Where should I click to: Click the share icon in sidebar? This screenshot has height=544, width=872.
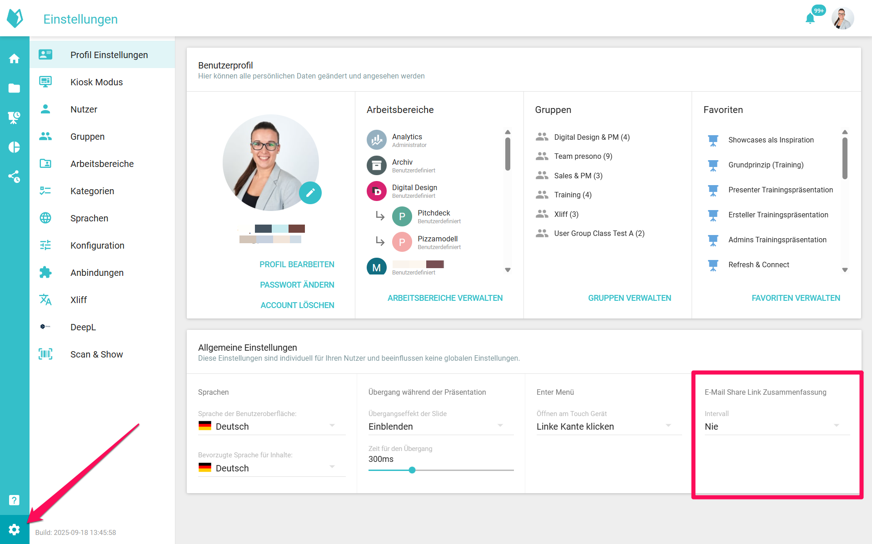(x=14, y=176)
